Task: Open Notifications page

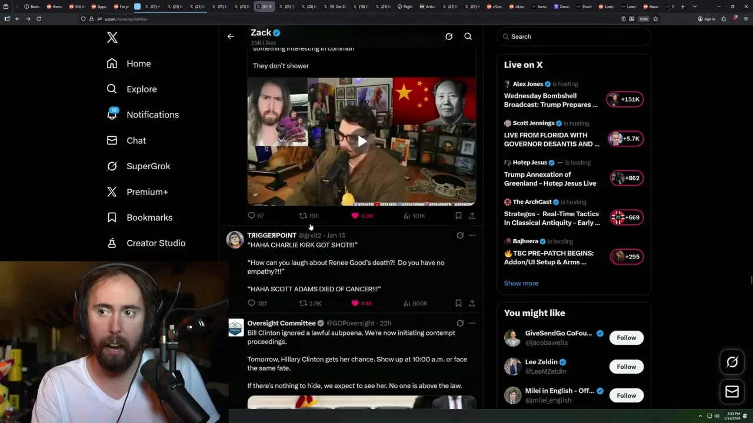Action: click(142, 115)
